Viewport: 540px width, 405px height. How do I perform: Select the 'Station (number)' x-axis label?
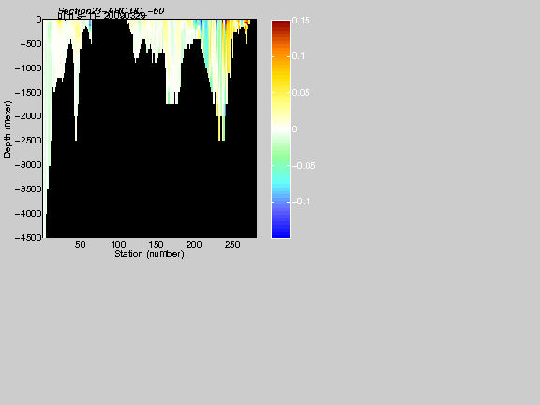click(x=149, y=254)
